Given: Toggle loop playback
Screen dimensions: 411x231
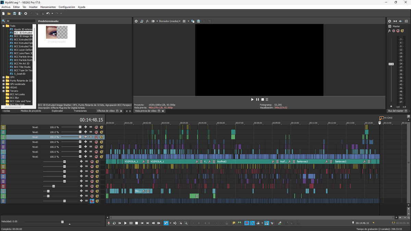Looking at the screenshot, I should click(114, 223).
